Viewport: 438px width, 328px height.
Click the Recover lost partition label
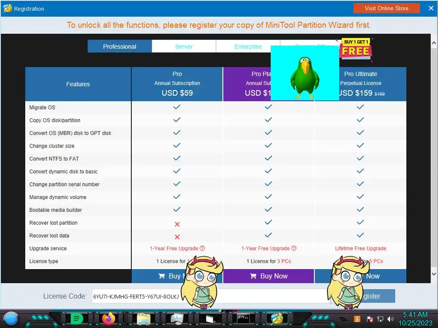pos(53,223)
